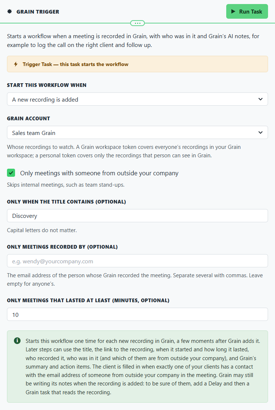Click the green info icon in the note
Viewport: 275px width, 410px height.
(x=17, y=341)
